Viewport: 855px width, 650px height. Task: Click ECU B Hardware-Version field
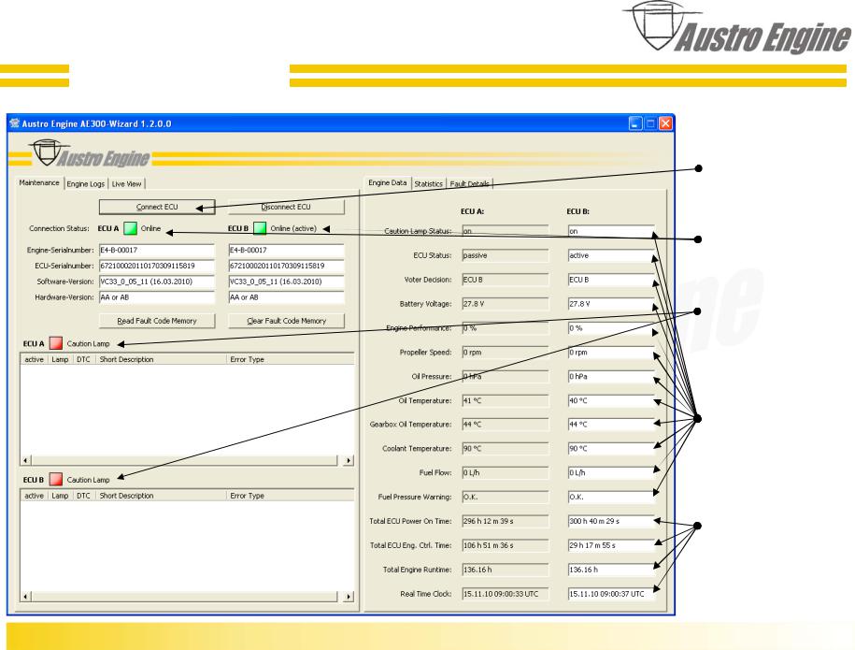coord(286,297)
